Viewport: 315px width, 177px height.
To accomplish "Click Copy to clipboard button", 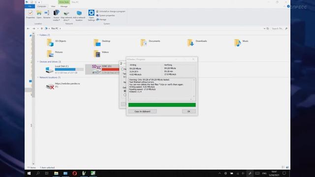I will pos(142,112).
